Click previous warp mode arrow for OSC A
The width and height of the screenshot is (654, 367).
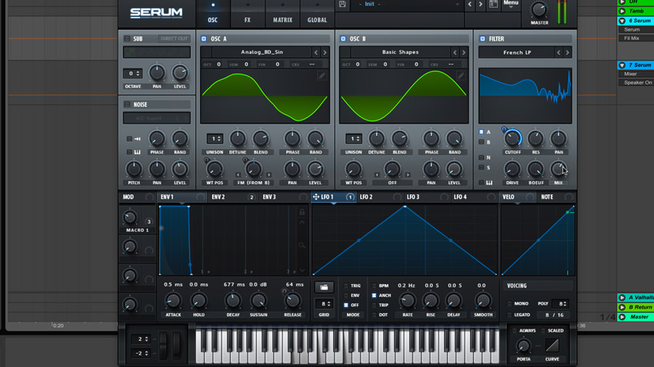[239, 175]
